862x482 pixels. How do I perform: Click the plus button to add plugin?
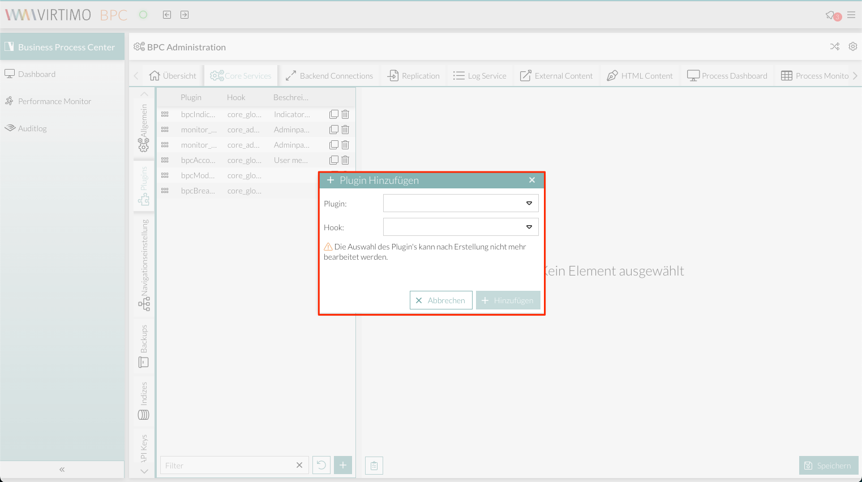(343, 465)
